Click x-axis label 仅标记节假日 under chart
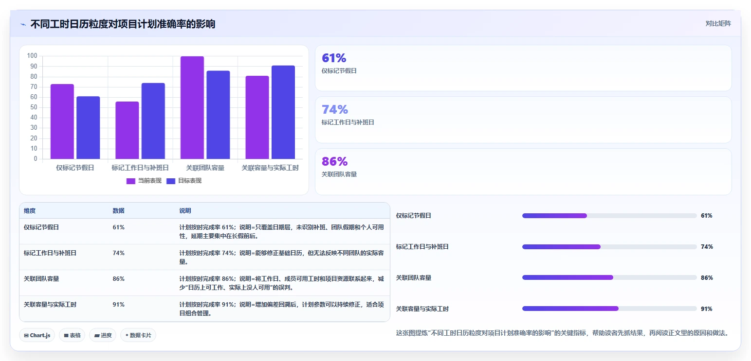751x361 pixels. [x=75, y=168]
